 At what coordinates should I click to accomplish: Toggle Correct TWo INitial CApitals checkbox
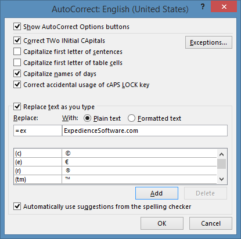pos(17,41)
